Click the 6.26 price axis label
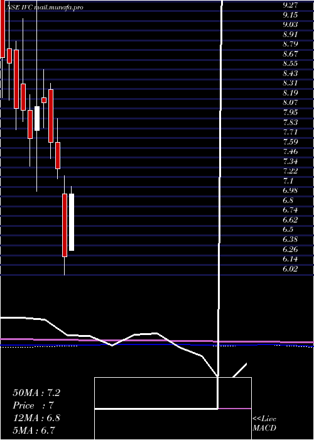 (x=290, y=250)
